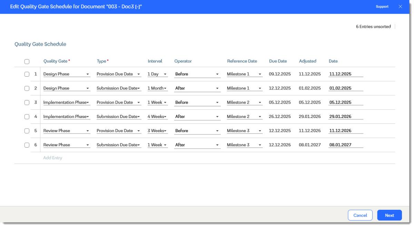
Task: Close the Edit Quality Gate Schedule dialog
Action: (x=401, y=7)
